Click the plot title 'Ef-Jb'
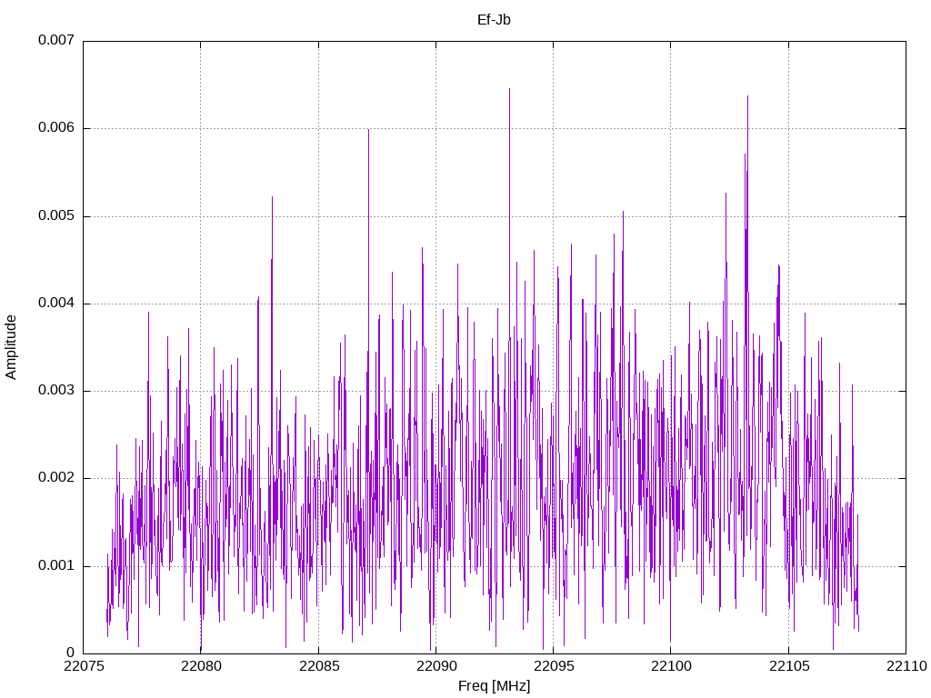 [494, 20]
